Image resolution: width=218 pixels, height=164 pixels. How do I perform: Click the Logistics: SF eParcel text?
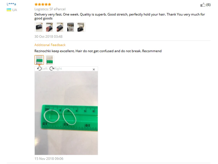coord(50,9)
